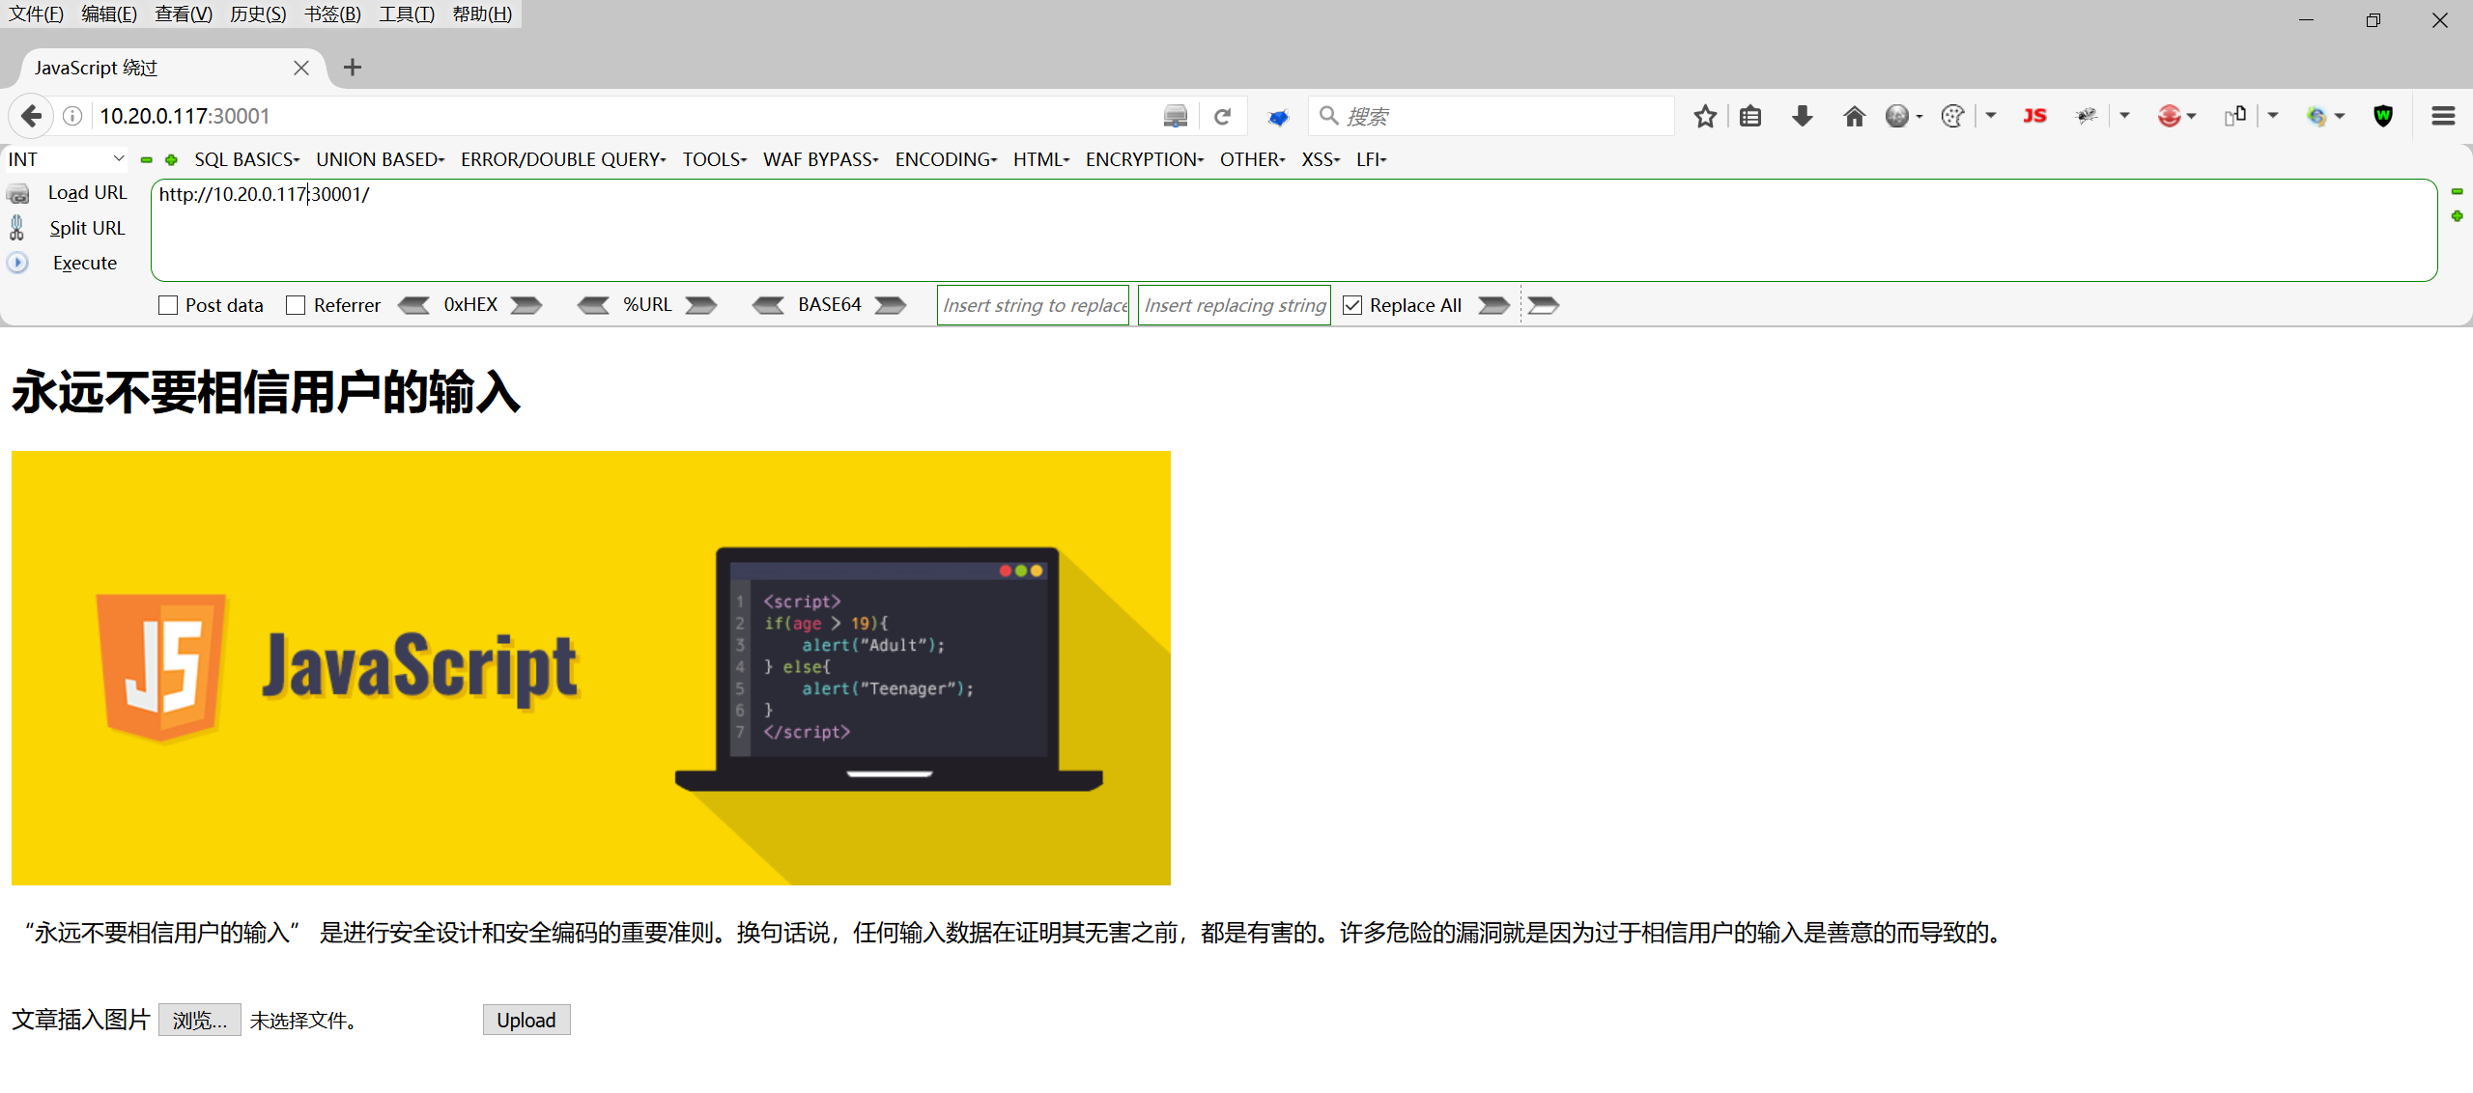Open the SQL BASICS dropdown menu
Image resolution: width=2473 pixels, height=1093 pixels.
246,159
